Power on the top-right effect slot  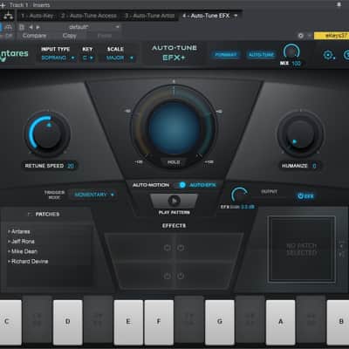pos(181,248)
